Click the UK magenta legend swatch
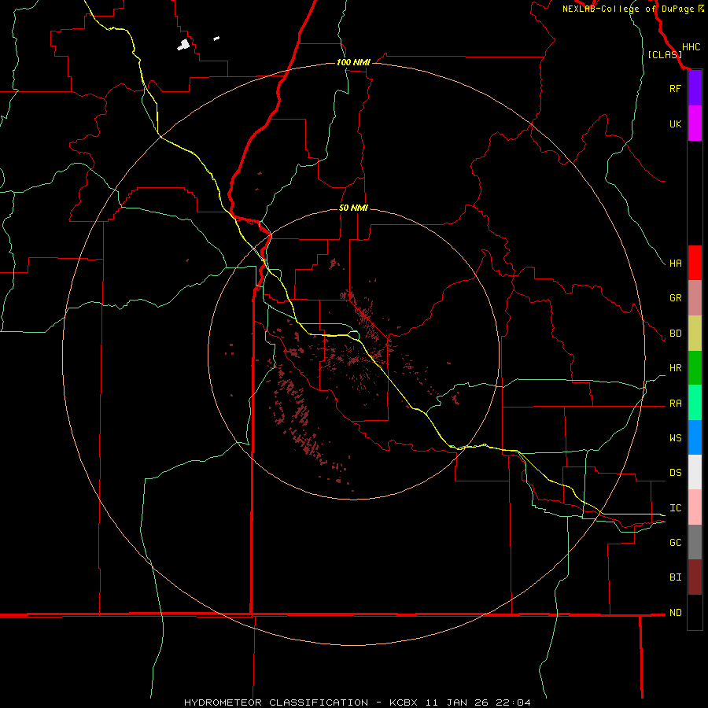Screen dimensions: 708x708 tap(695, 124)
